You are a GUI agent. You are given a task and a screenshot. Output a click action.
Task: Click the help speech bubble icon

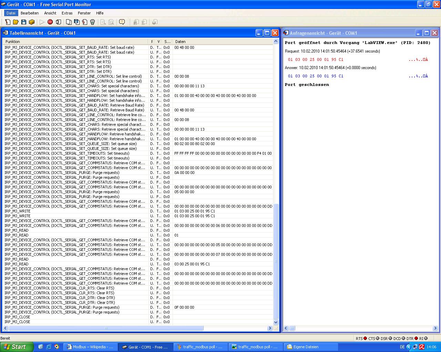click(122, 22)
